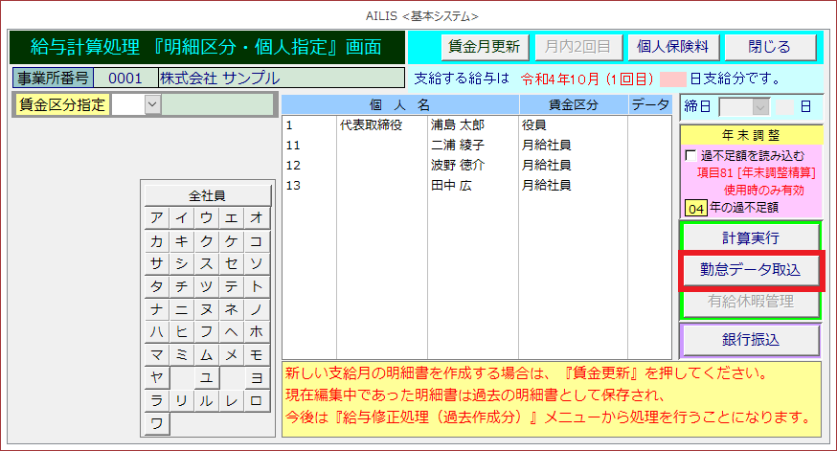Select employee 浦島 太郎 row
The image size is (837, 451).
[458, 124]
